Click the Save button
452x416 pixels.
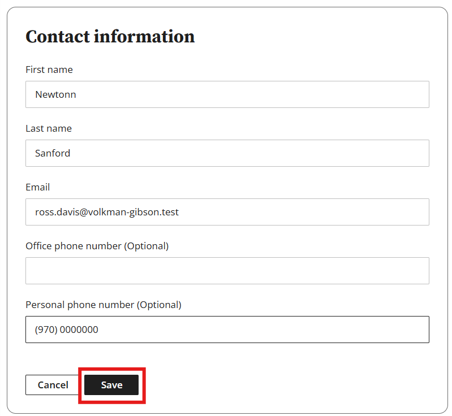pos(111,385)
